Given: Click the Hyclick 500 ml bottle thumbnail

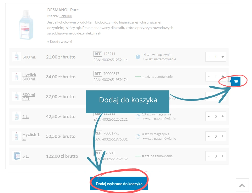Looking at the screenshot, I should click(17, 77).
